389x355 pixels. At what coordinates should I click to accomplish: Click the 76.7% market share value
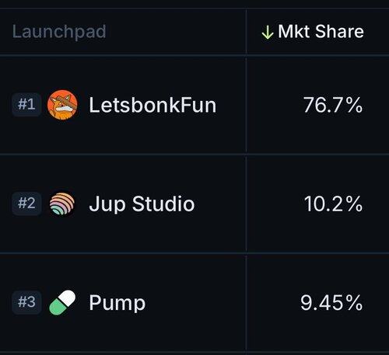pyautogui.click(x=333, y=105)
